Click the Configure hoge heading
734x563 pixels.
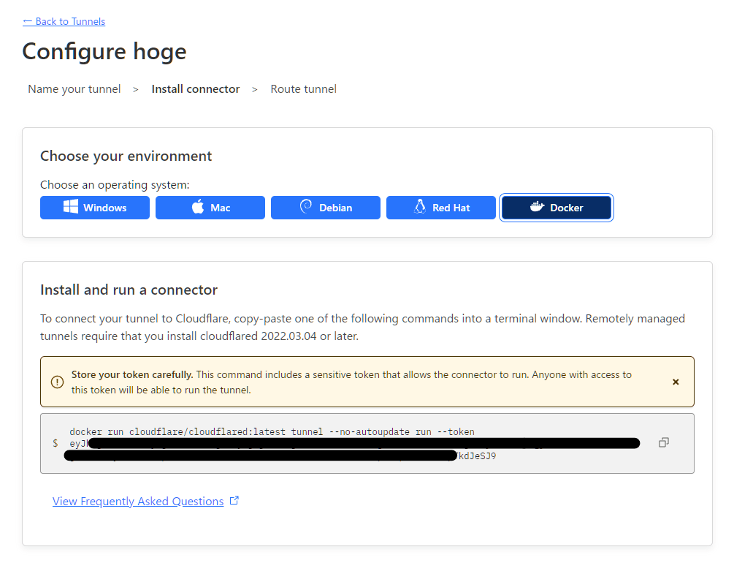click(104, 52)
